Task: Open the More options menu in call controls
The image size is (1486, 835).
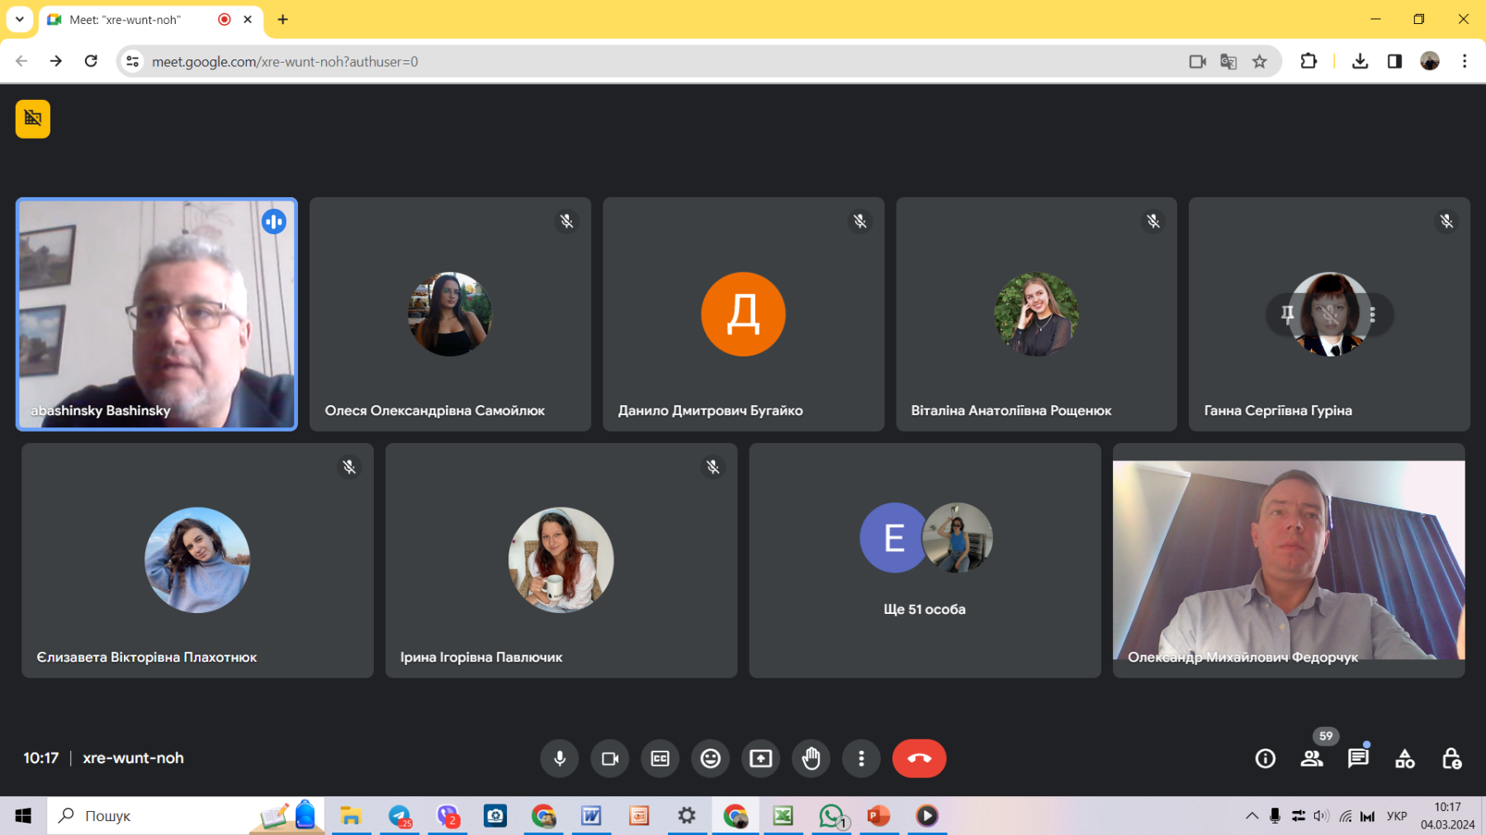Action: pos(861,758)
